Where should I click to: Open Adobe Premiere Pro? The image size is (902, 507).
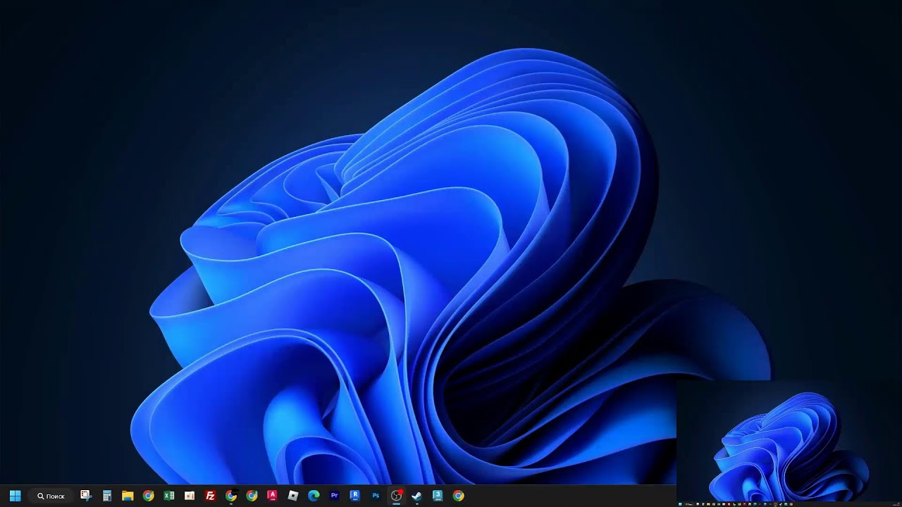pyautogui.click(x=334, y=496)
